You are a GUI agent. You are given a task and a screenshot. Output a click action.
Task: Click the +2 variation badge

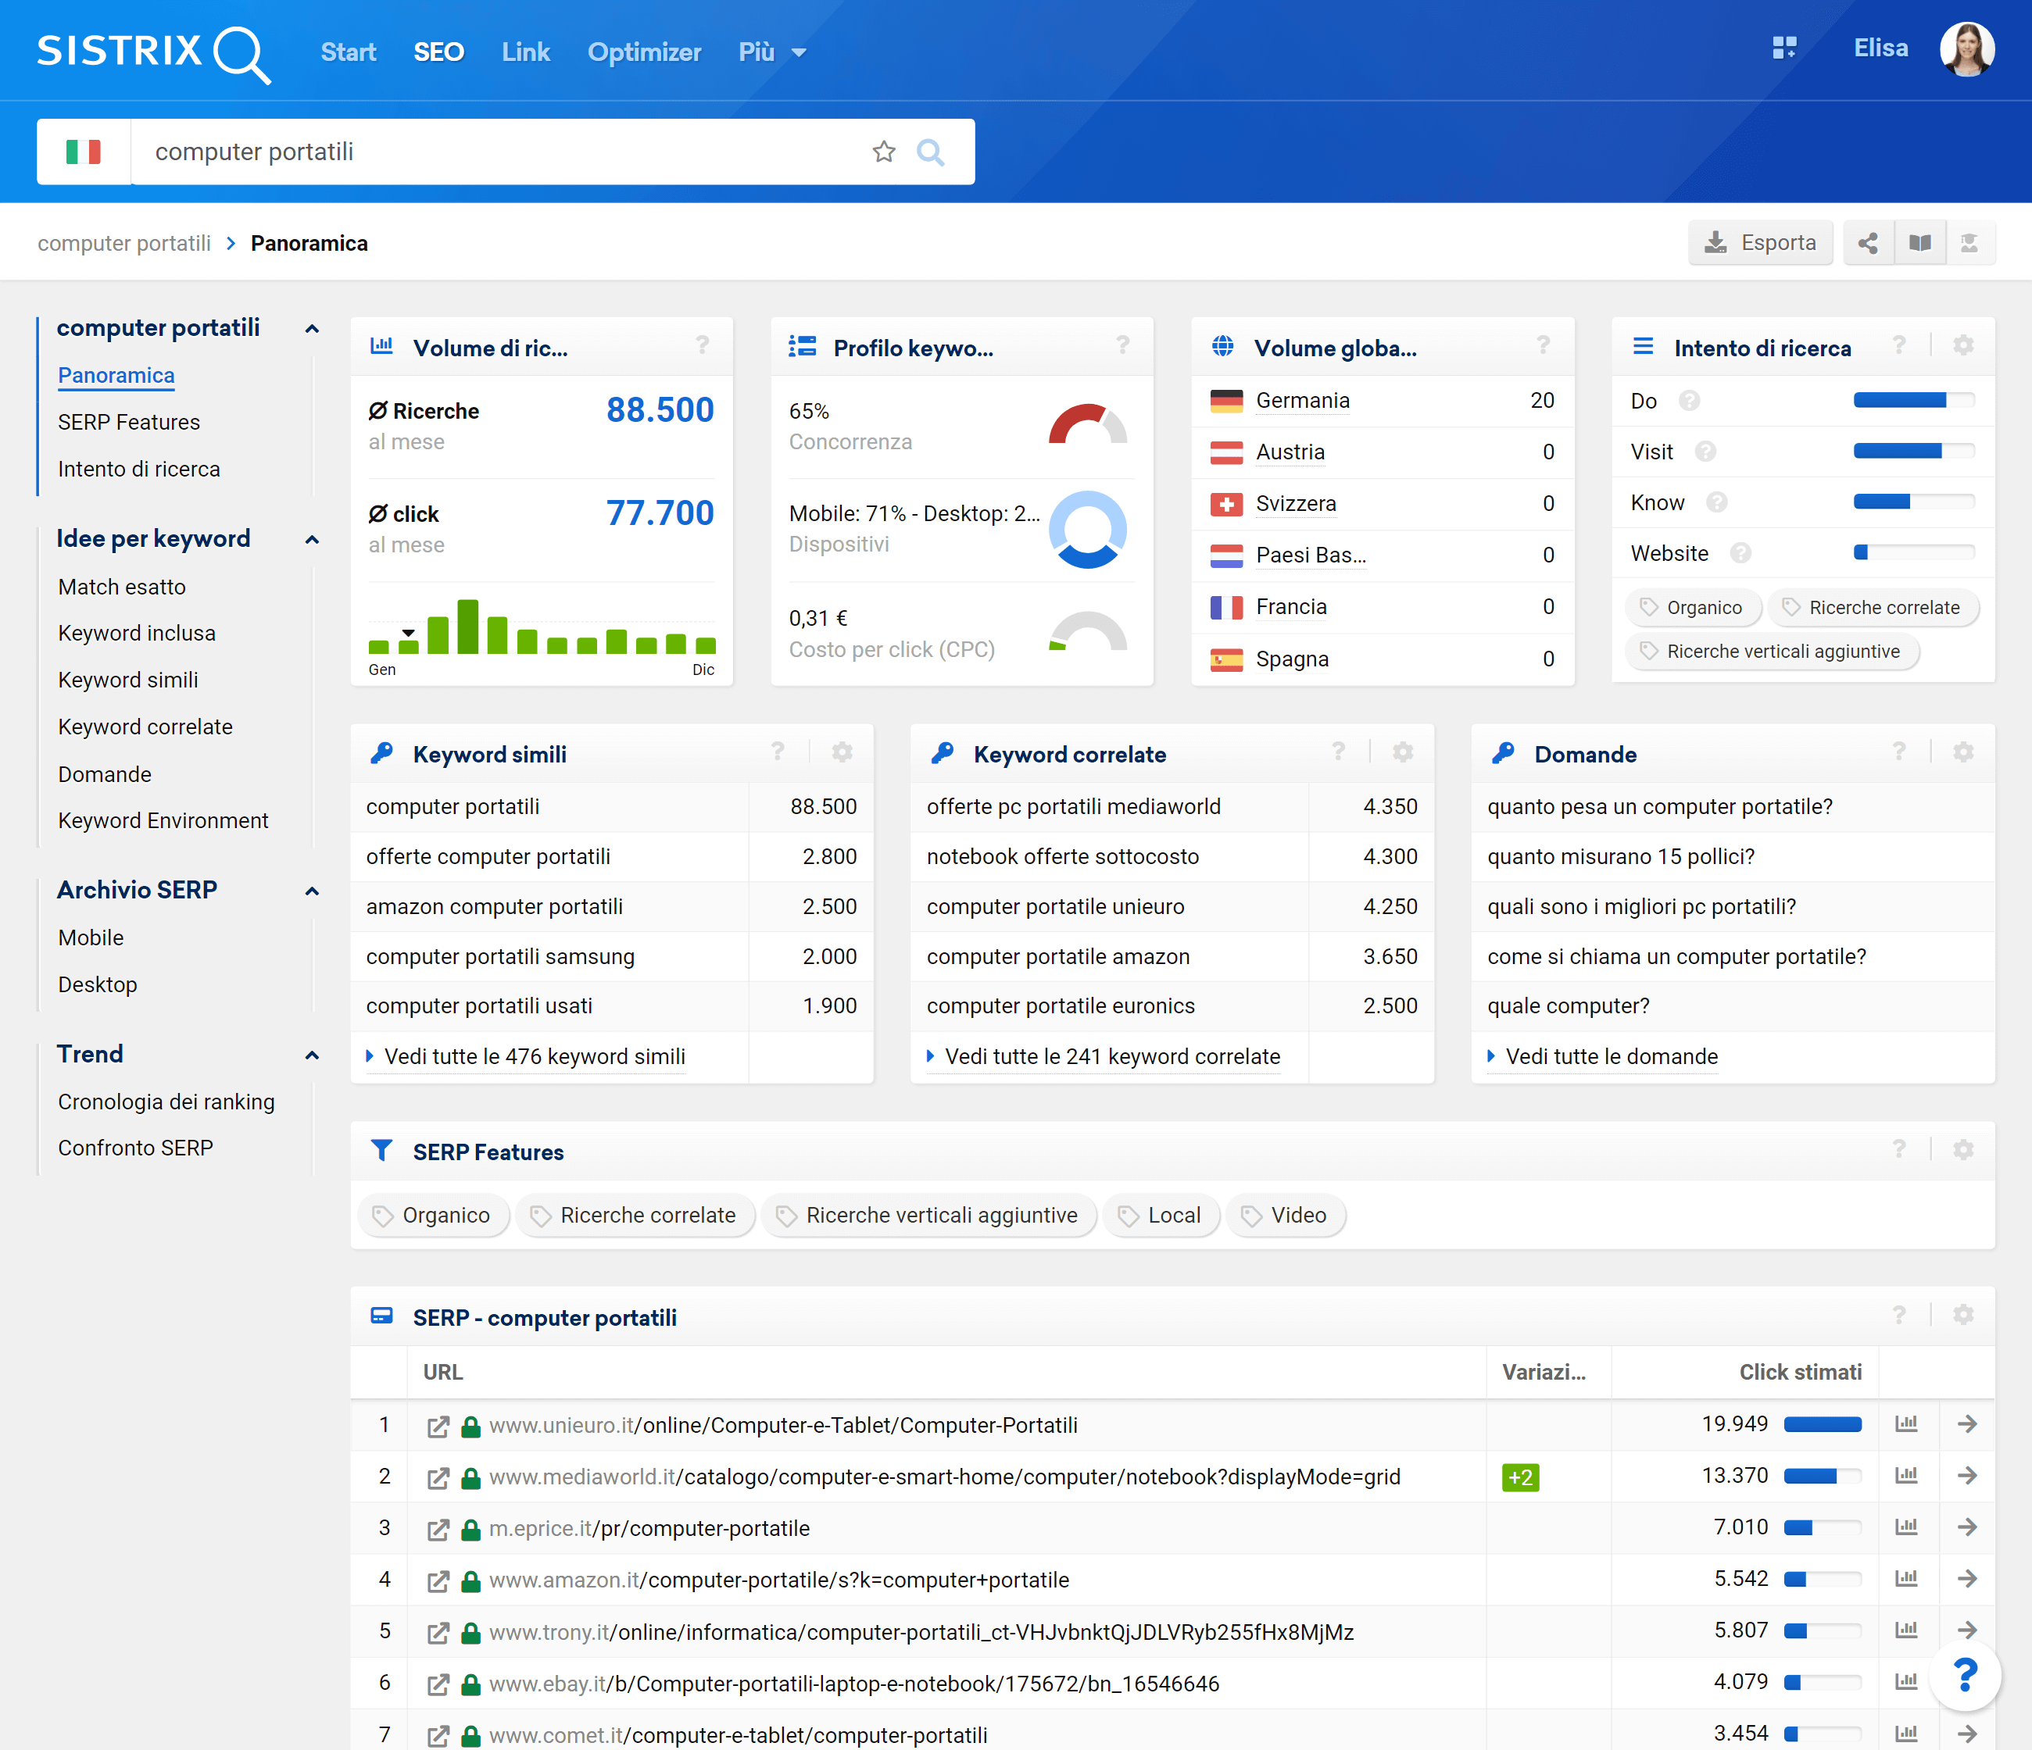click(x=1520, y=1477)
